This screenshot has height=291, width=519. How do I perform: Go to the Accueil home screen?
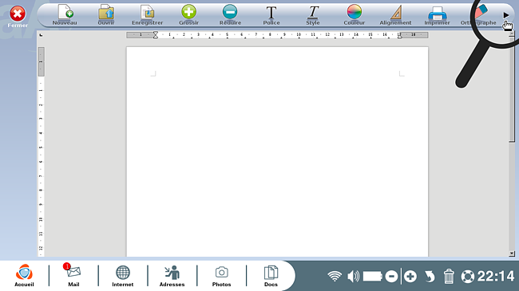coord(24,275)
